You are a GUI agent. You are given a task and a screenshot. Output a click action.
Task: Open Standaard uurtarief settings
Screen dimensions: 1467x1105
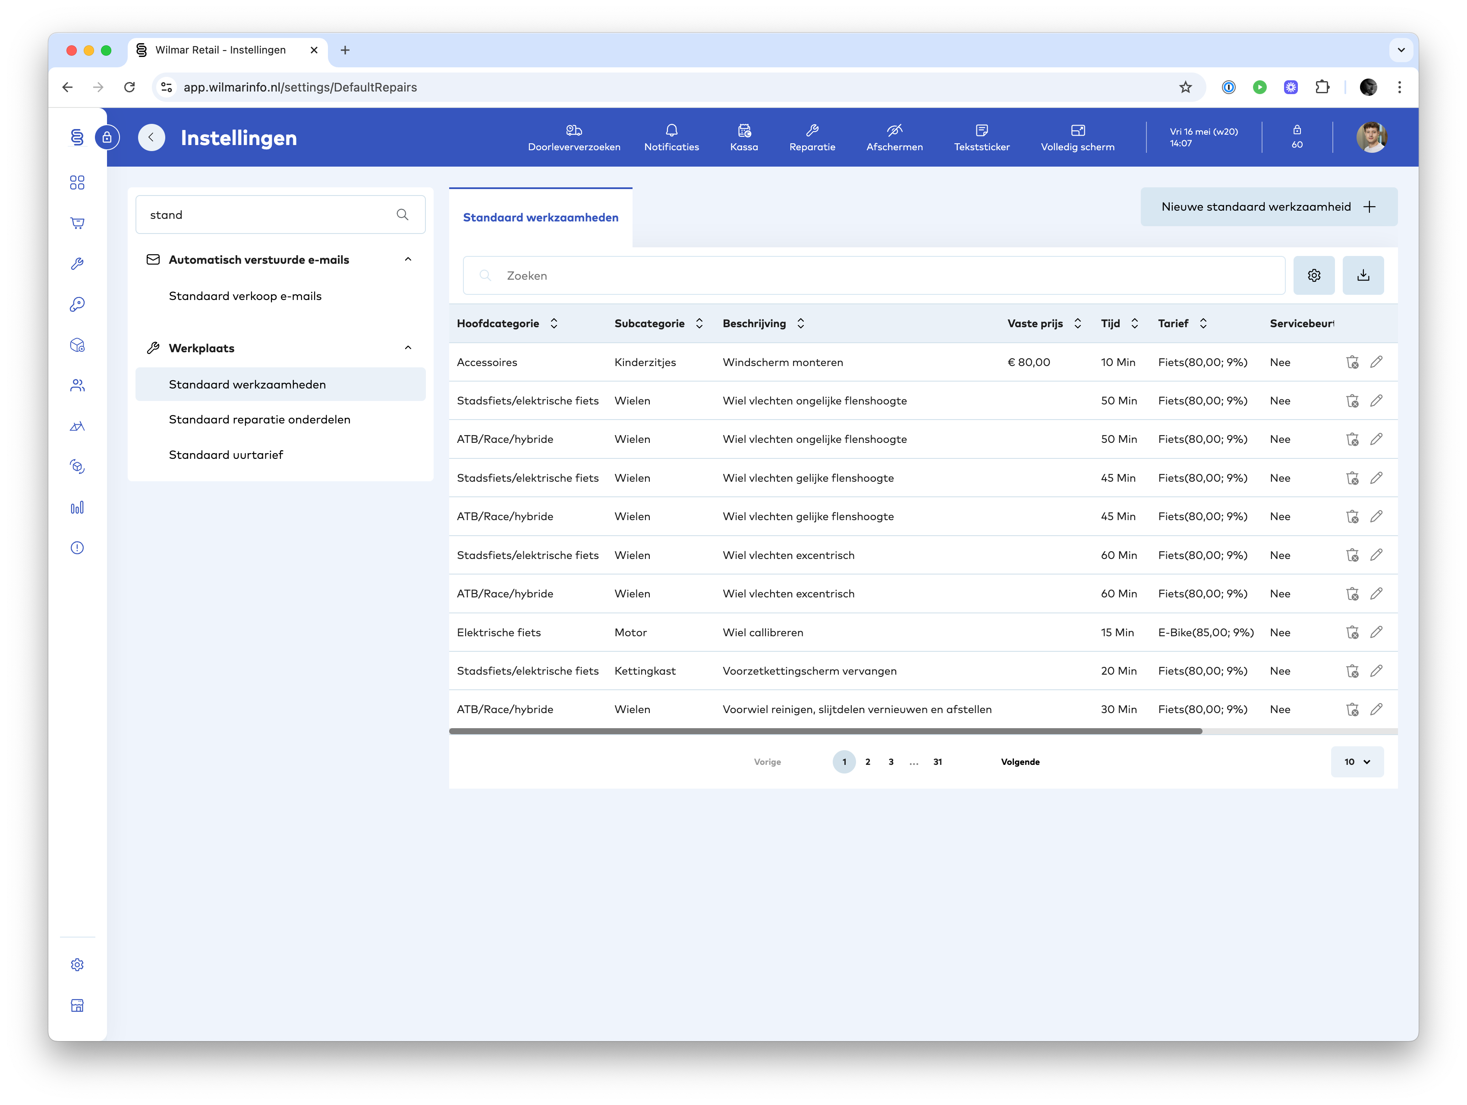coord(226,455)
